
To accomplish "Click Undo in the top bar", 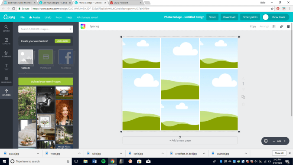I will click(48, 17).
